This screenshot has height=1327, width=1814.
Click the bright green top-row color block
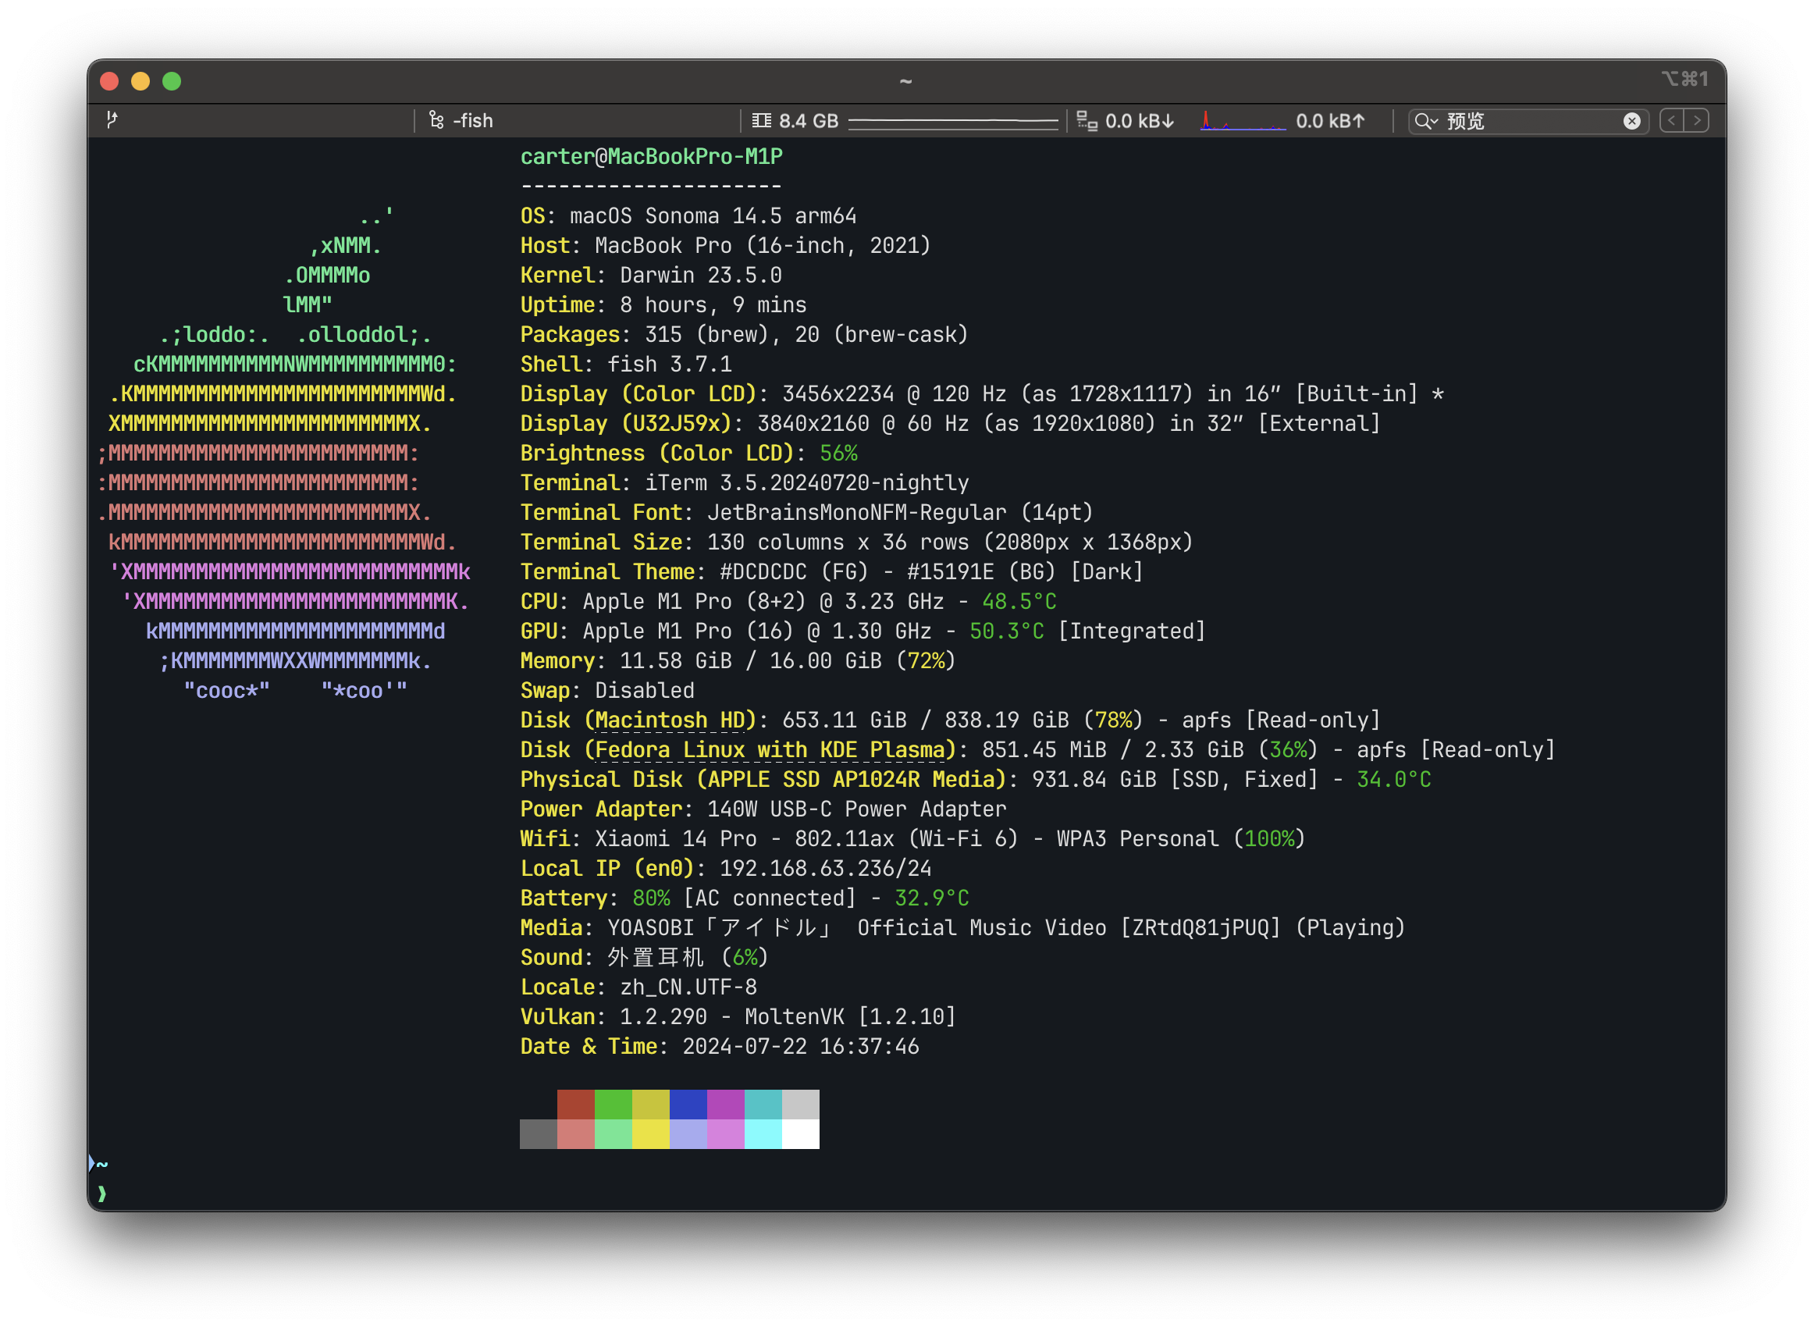[x=614, y=1105]
